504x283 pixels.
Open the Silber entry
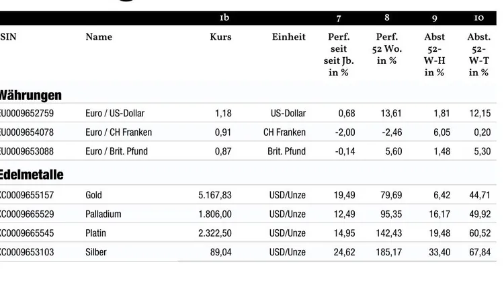pyautogui.click(x=96, y=252)
